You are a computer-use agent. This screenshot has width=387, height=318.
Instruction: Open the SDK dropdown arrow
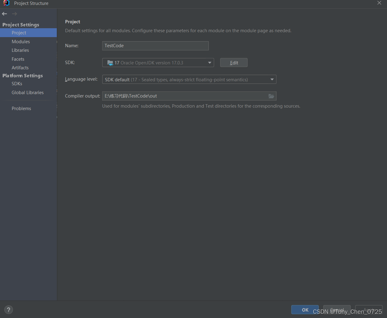210,63
